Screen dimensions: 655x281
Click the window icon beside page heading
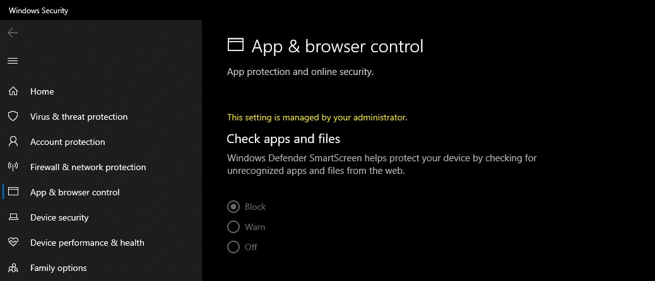pyautogui.click(x=235, y=45)
